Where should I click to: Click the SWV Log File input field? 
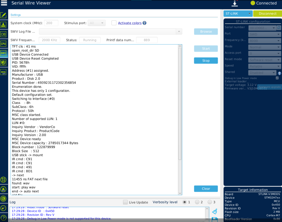(110, 31)
